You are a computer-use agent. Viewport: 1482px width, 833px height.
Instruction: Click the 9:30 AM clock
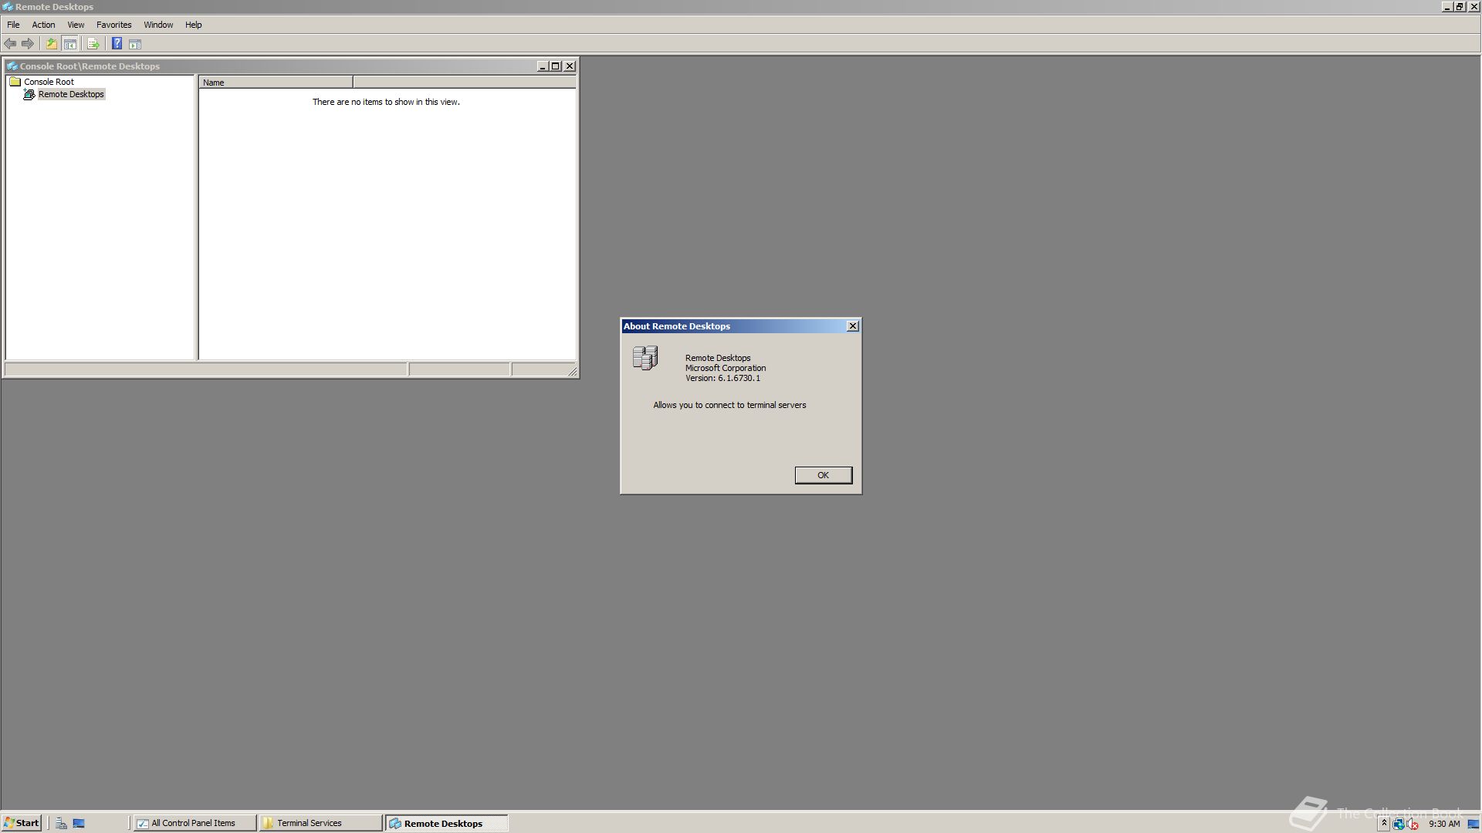click(1444, 824)
